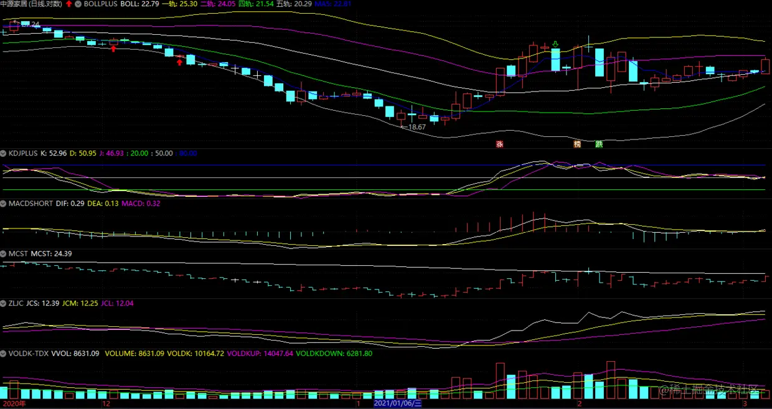Click the DIF: 0.29 reading
This screenshot has width=772, height=409.
tap(70, 204)
